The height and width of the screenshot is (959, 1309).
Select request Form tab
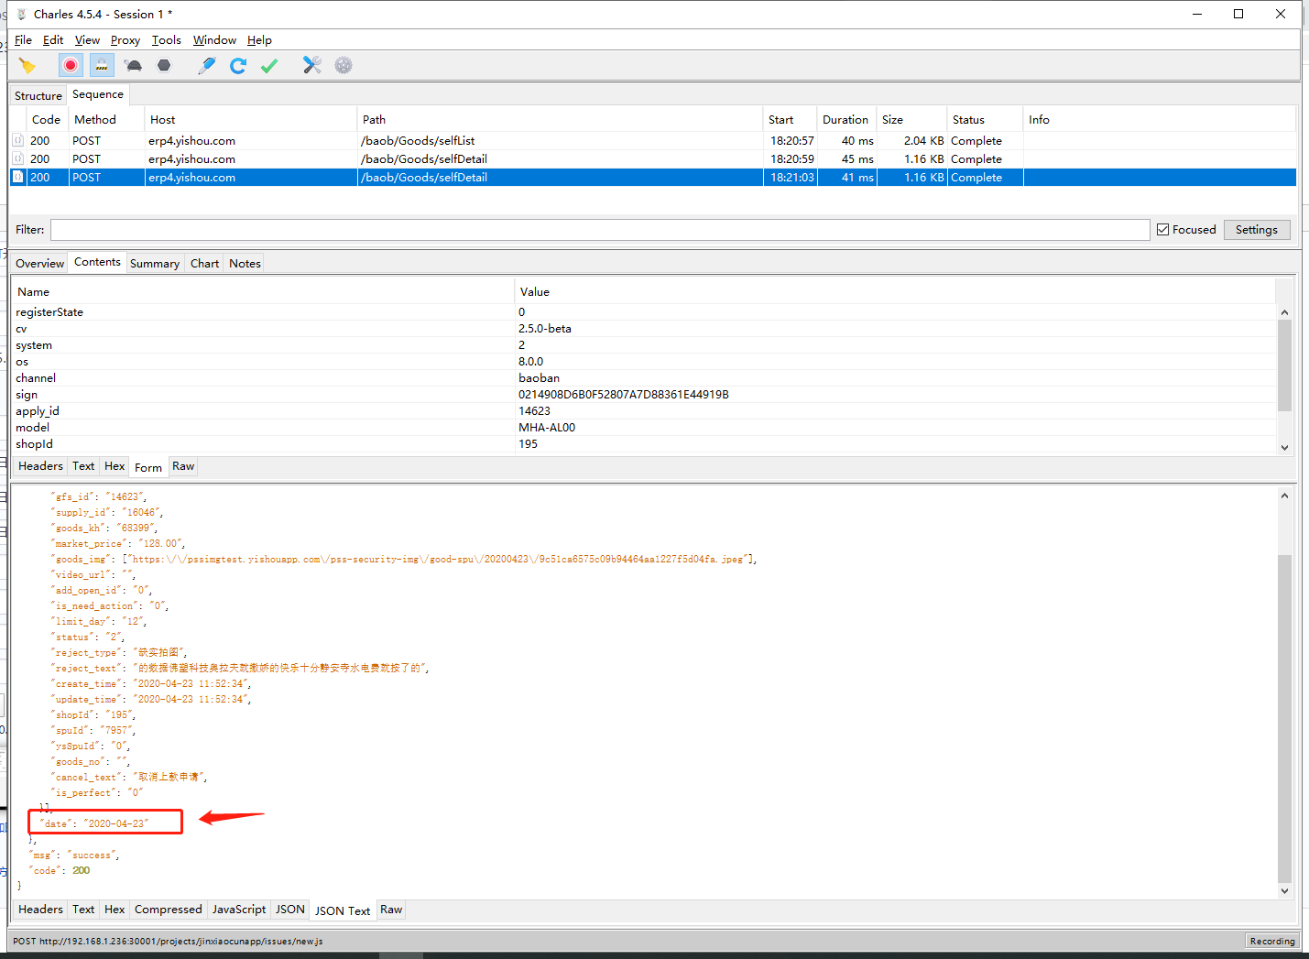(x=147, y=467)
